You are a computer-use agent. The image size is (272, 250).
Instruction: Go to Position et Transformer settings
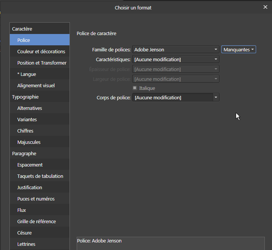click(40, 63)
